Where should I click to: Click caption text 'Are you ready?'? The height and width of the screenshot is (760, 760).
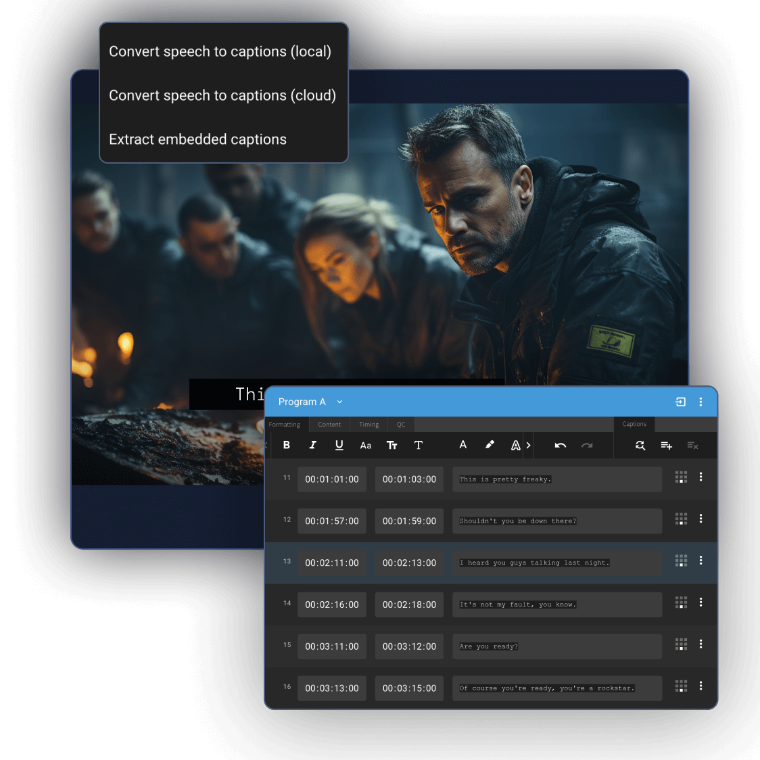pos(489,646)
